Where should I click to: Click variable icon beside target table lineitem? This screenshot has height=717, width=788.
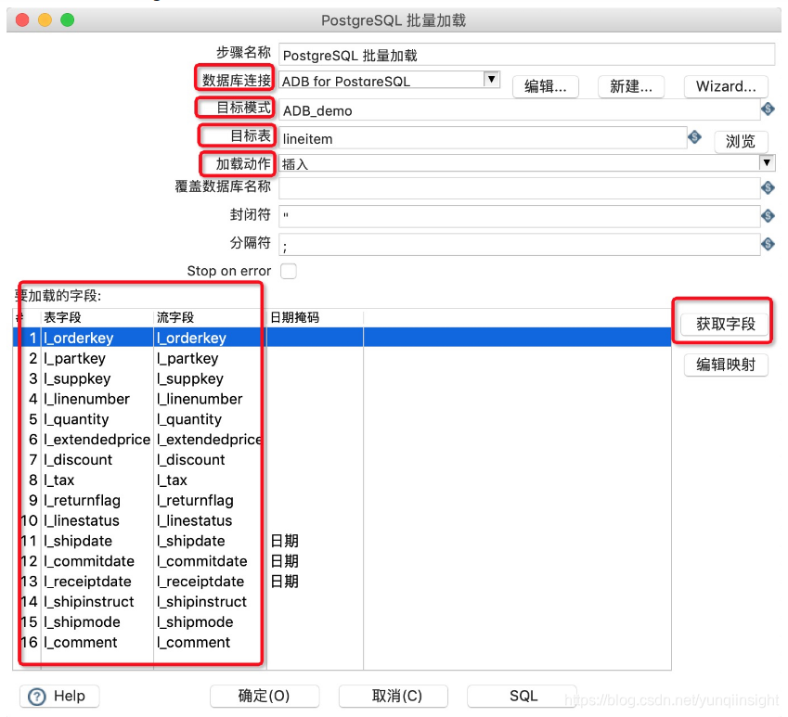(x=694, y=136)
